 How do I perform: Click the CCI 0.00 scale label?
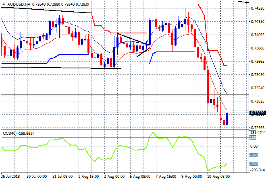pos(254,146)
